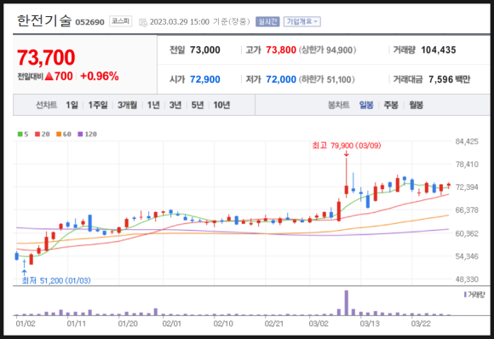Click the 상한가 94,900 upper limit text

pyautogui.click(x=327, y=49)
